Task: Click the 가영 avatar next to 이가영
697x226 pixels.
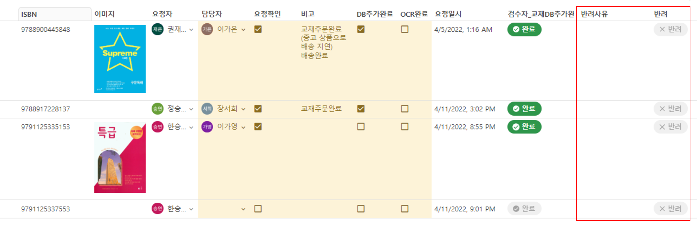Action: pos(207,127)
